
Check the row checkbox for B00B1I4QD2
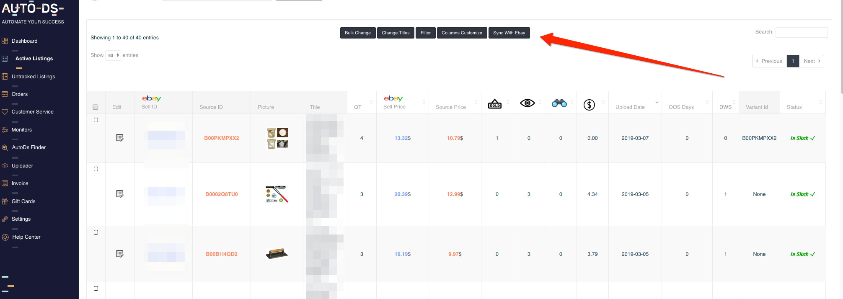coord(96,232)
